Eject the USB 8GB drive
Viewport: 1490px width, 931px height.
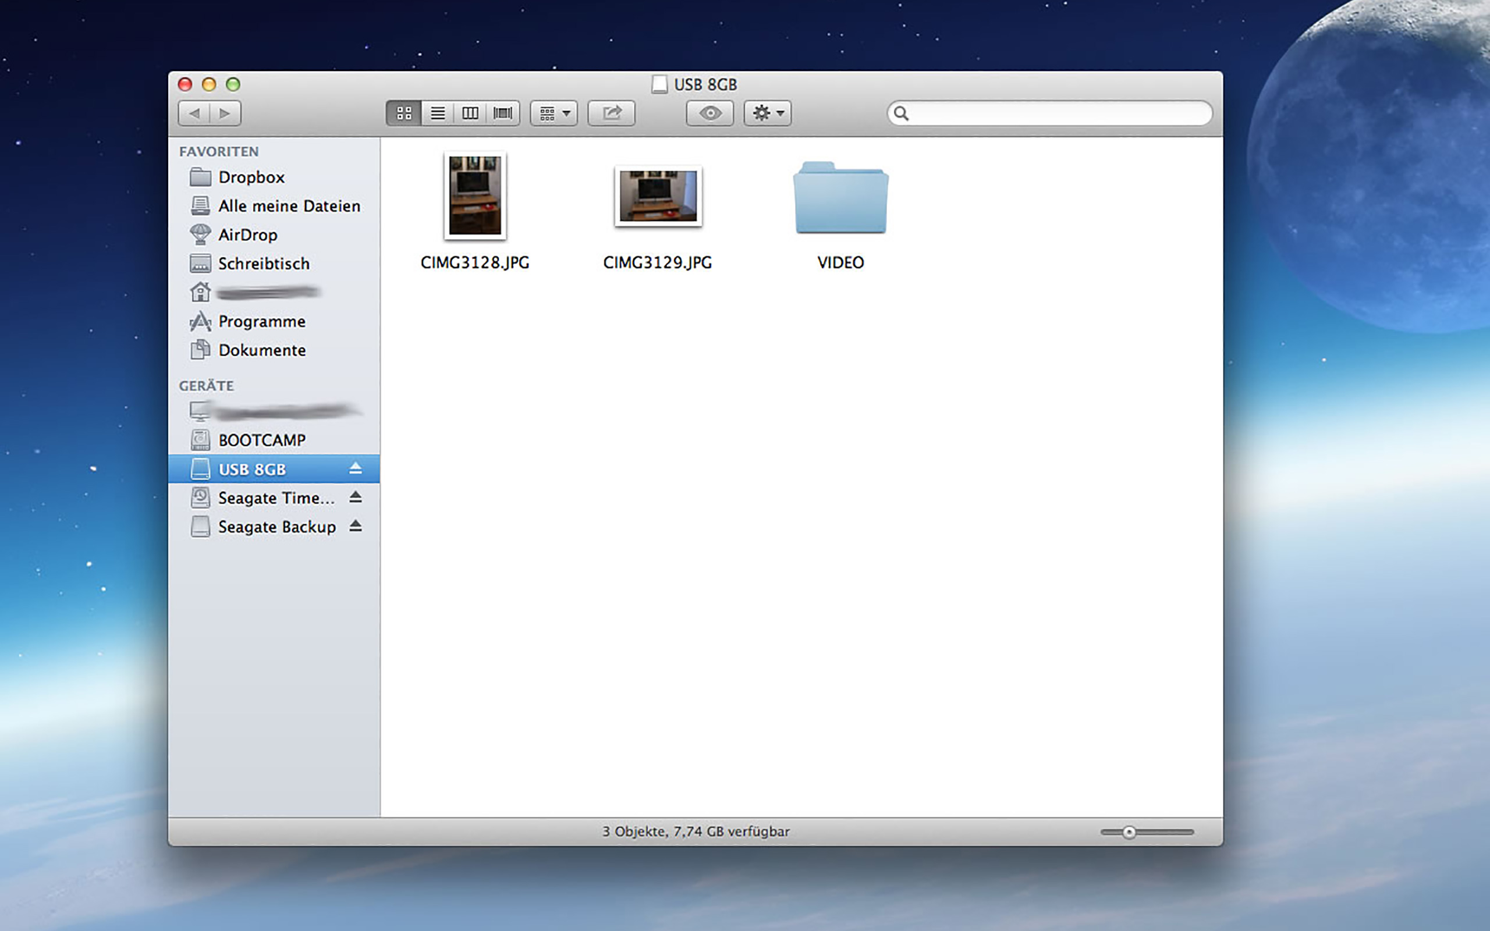pos(355,469)
